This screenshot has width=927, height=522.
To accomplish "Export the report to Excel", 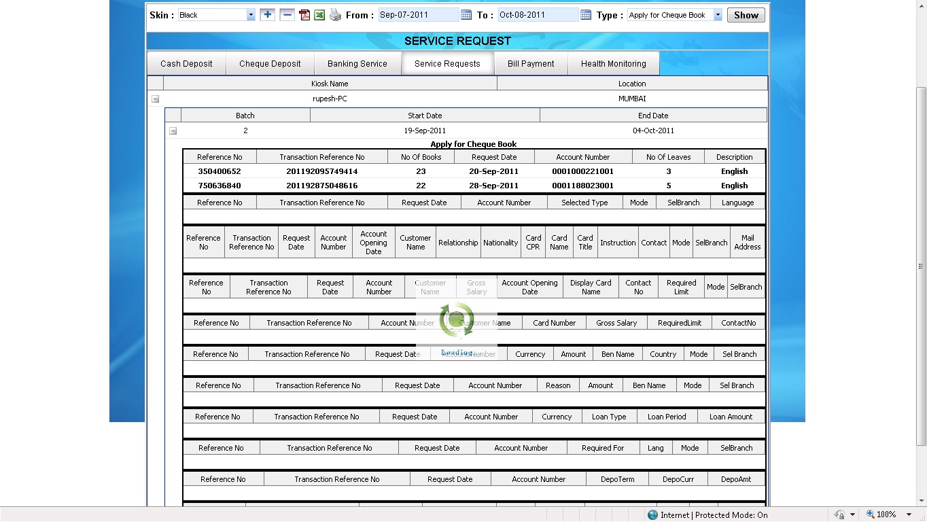I will point(319,15).
